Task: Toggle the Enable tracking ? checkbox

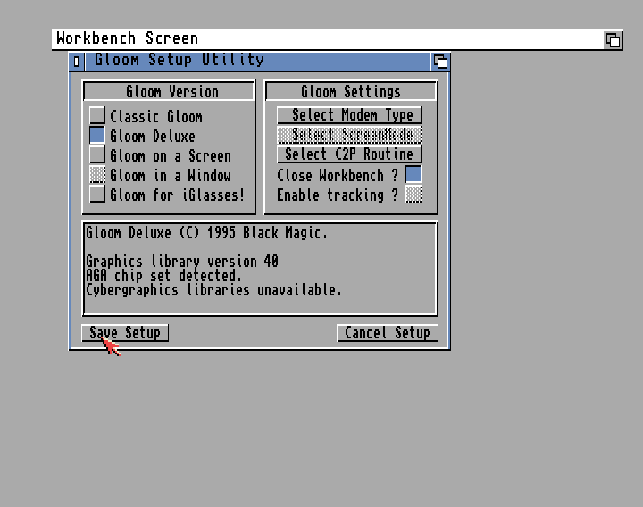Action: [413, 195]
